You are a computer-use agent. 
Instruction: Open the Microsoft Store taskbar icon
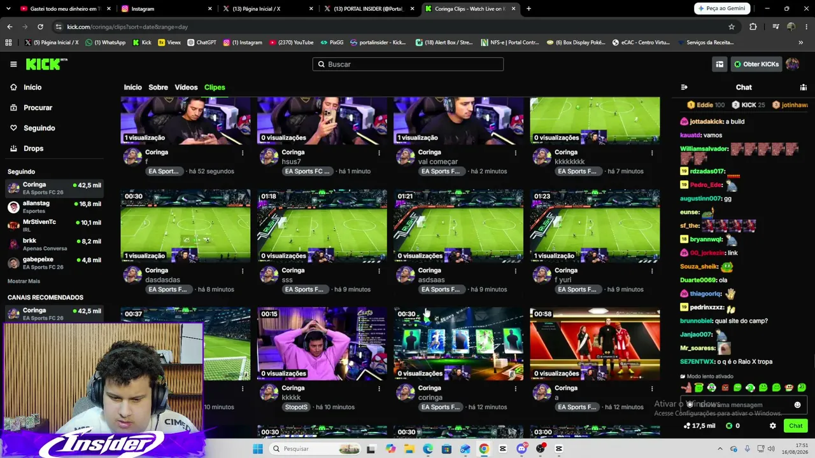(x=446, y=448)
